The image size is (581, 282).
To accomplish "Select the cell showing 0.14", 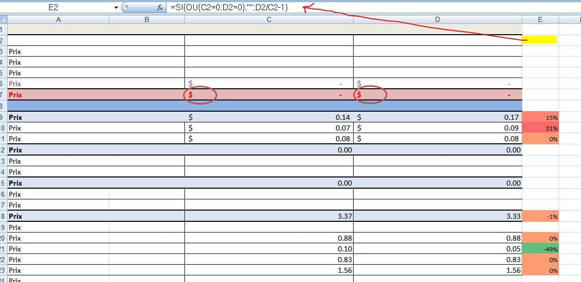I will tap(269, 117).
